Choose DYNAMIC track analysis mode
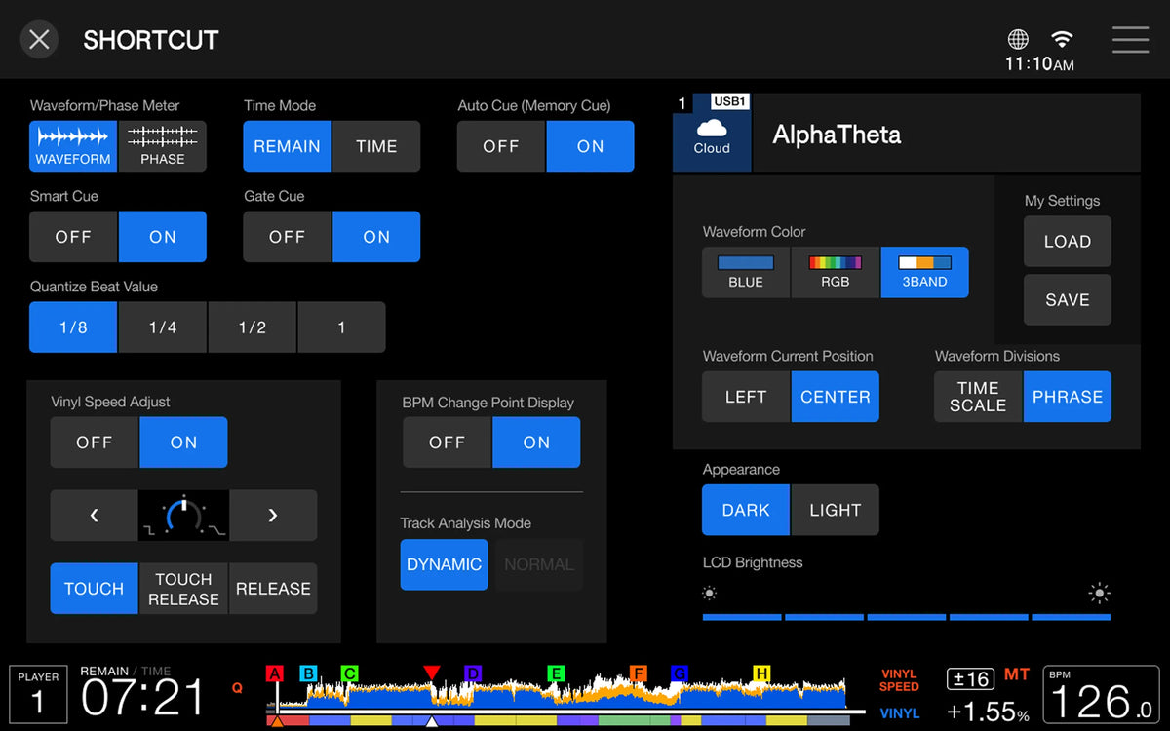The width and height of the screenshot is (1170, 731). (x=444, y=565)
